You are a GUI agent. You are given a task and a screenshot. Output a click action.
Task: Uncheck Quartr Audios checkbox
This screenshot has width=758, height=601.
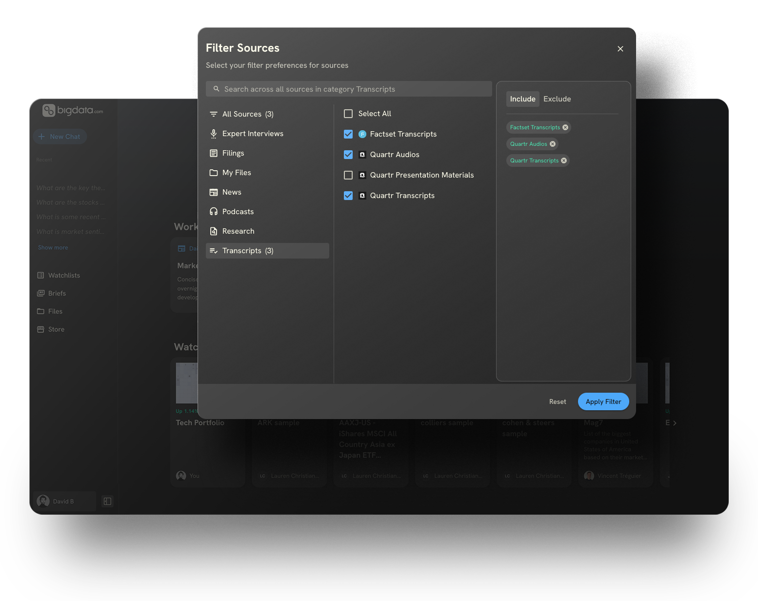pyautogui.click(x=348, y=155)
